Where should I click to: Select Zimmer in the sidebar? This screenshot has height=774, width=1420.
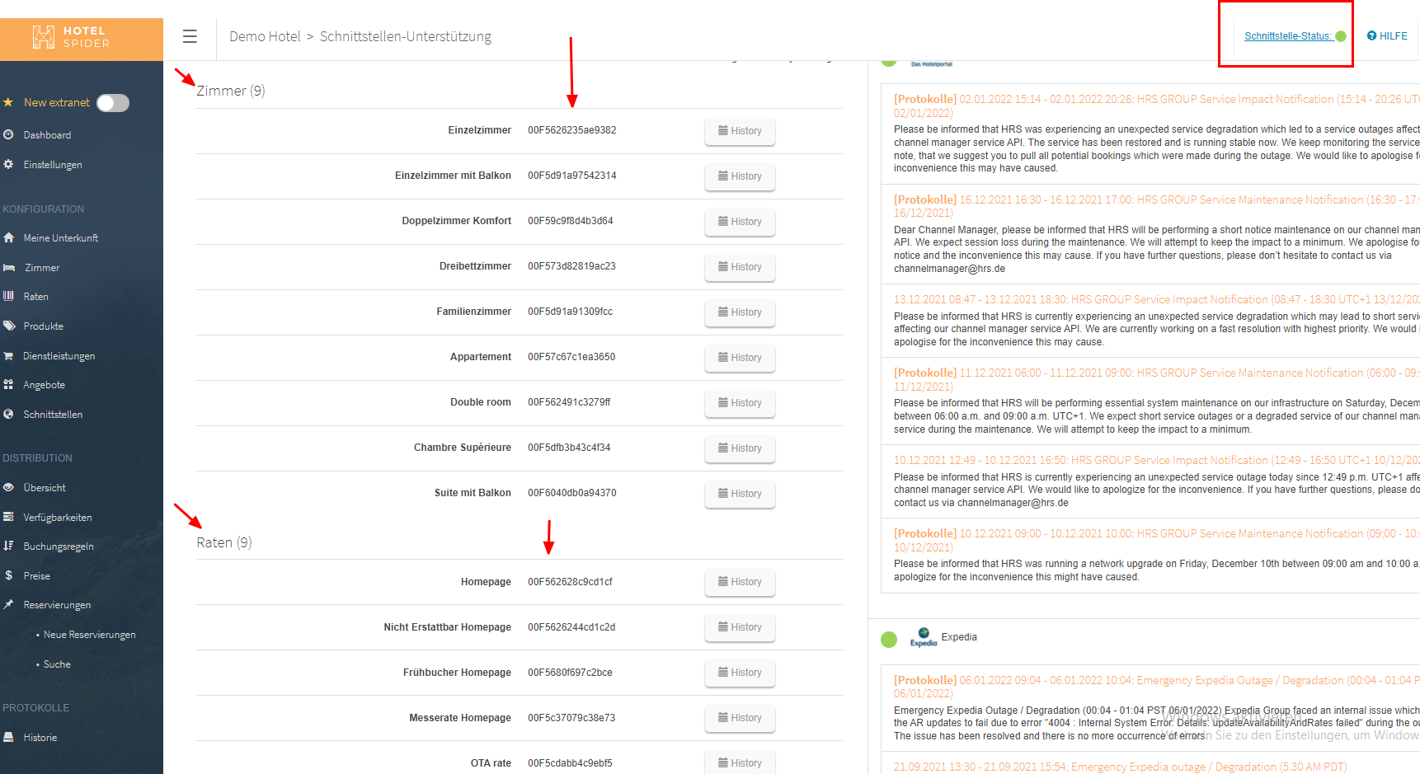click(41, 268)
